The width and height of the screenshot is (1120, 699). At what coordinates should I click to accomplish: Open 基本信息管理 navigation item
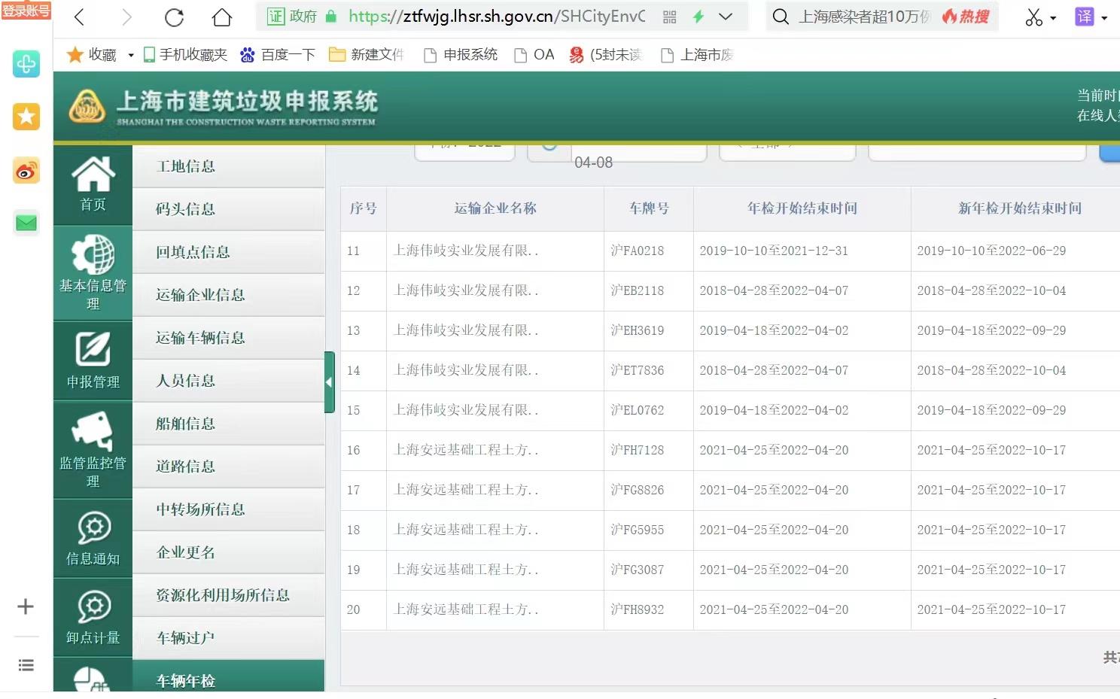[93, 272]
